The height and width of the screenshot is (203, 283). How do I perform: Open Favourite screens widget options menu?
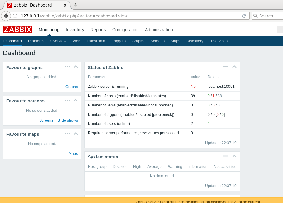67,100
